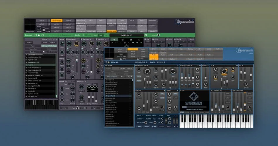This screenshot has height=146, width=278.
Task: Toggle the KEY switch in Strobe2
Action: (162, 119)
